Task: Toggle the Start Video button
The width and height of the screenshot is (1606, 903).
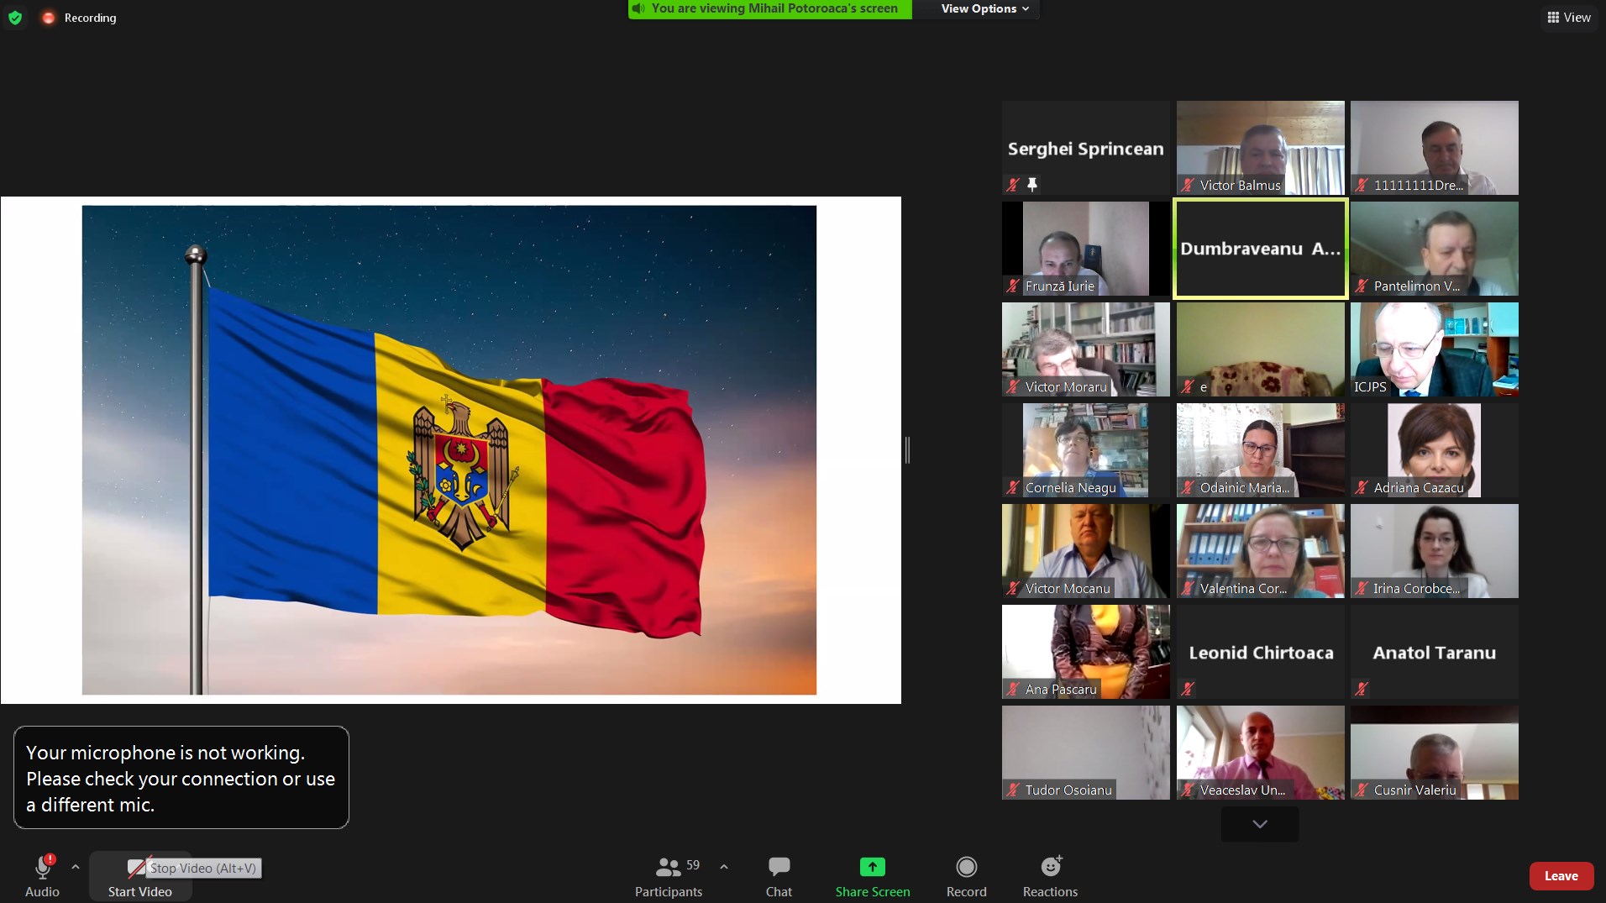Action: (x=139, y=876)
